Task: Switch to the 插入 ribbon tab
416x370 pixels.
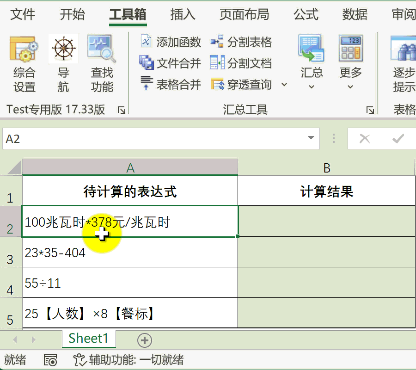Action: click(x=183, y=15)
